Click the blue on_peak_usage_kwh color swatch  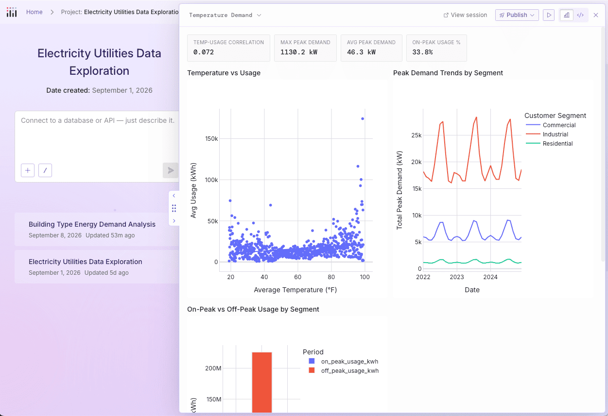click(312, 361)
